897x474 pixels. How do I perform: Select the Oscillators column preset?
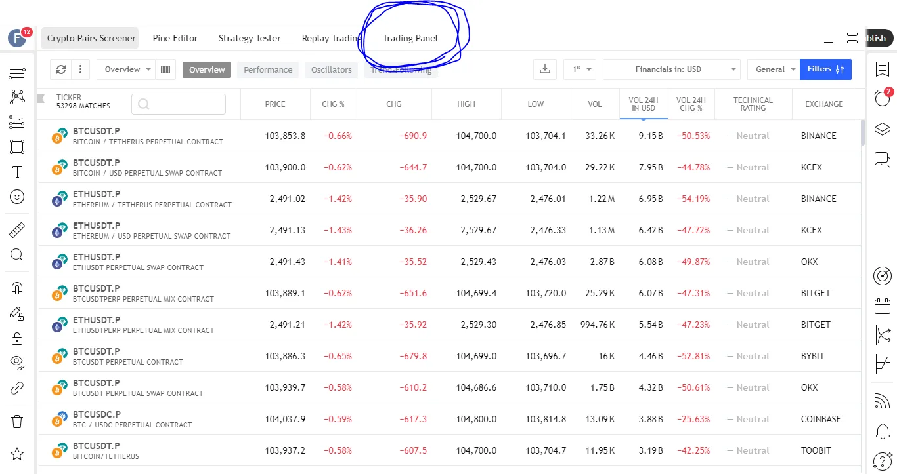click(x=332, y=70)
